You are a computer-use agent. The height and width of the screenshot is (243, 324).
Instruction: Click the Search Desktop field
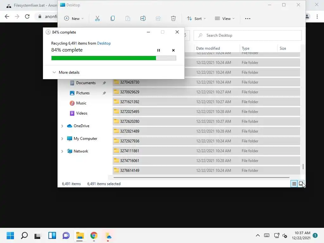click(x=247, y=35)
